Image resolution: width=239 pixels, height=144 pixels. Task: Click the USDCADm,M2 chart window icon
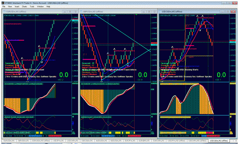[x=160, y=11]
